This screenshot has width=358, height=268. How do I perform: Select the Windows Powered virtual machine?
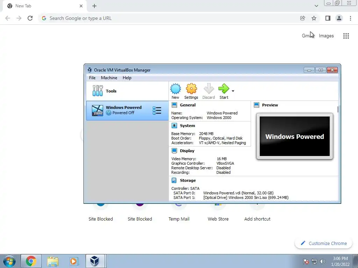pos(127,111)
